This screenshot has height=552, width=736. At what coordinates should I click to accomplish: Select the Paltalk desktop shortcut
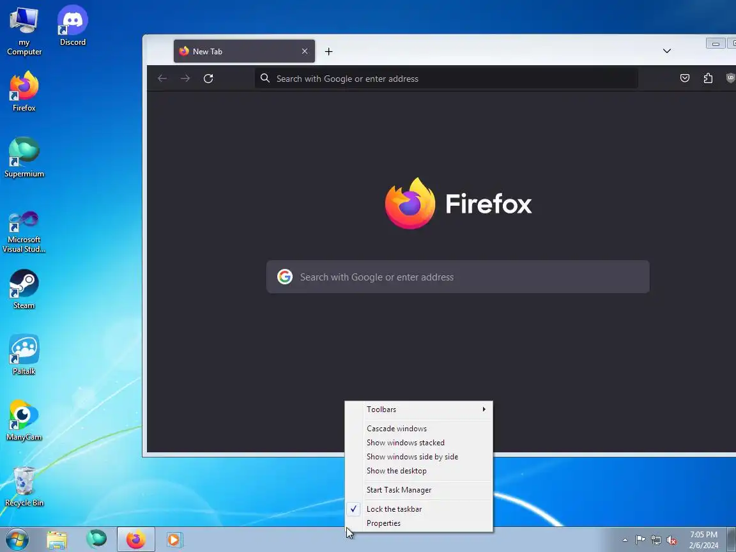point(24,355)
